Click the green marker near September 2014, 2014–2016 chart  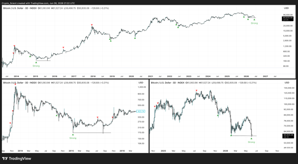(x=57, y=115)
